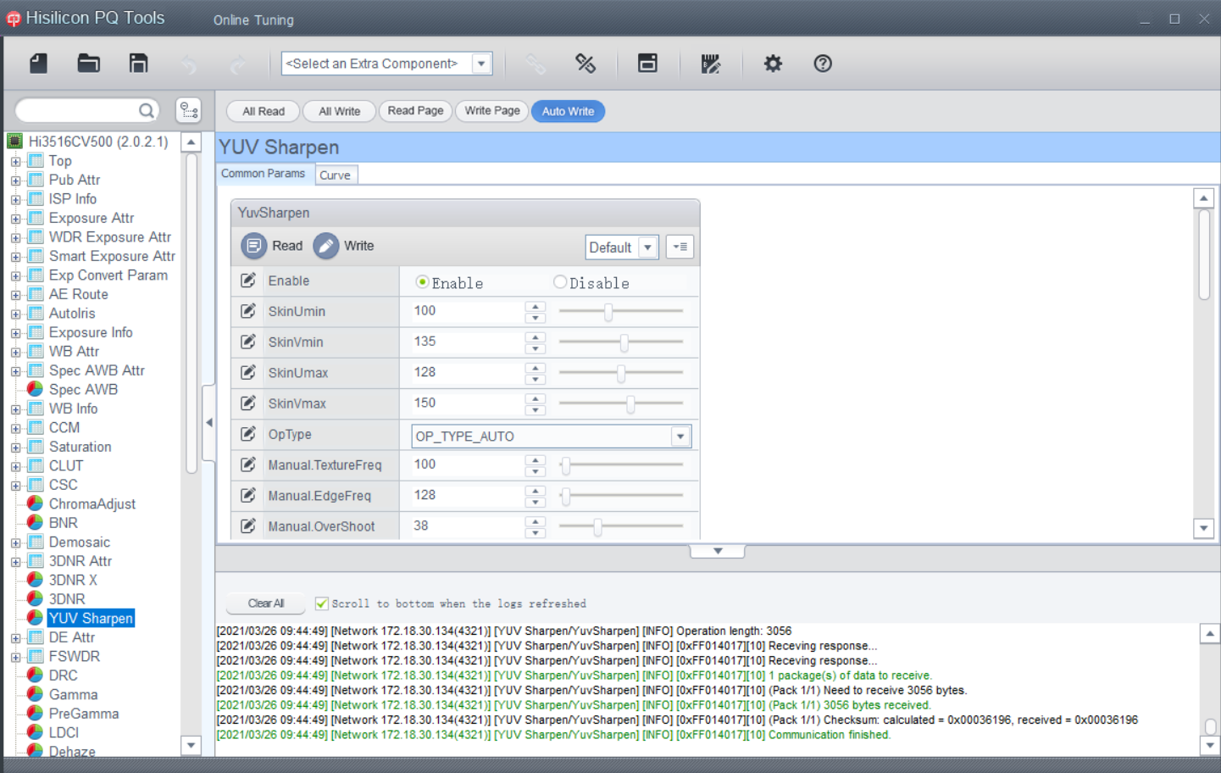Click the Manual.OverShoot slider handle

(597, 526)
